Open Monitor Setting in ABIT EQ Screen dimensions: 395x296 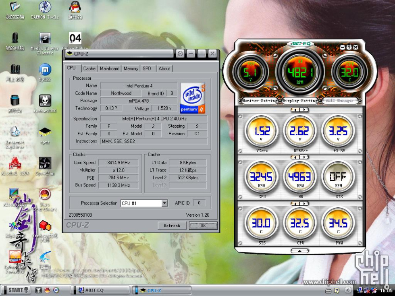(260, 101)
